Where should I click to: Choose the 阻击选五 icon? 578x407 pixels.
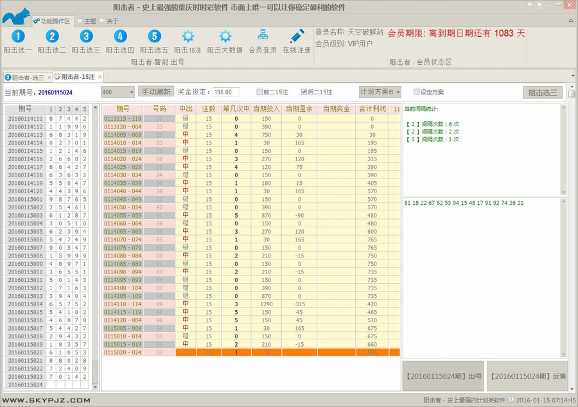154,37
